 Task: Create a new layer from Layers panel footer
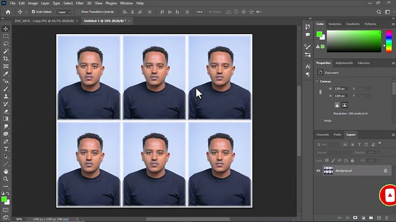[379, 218]
